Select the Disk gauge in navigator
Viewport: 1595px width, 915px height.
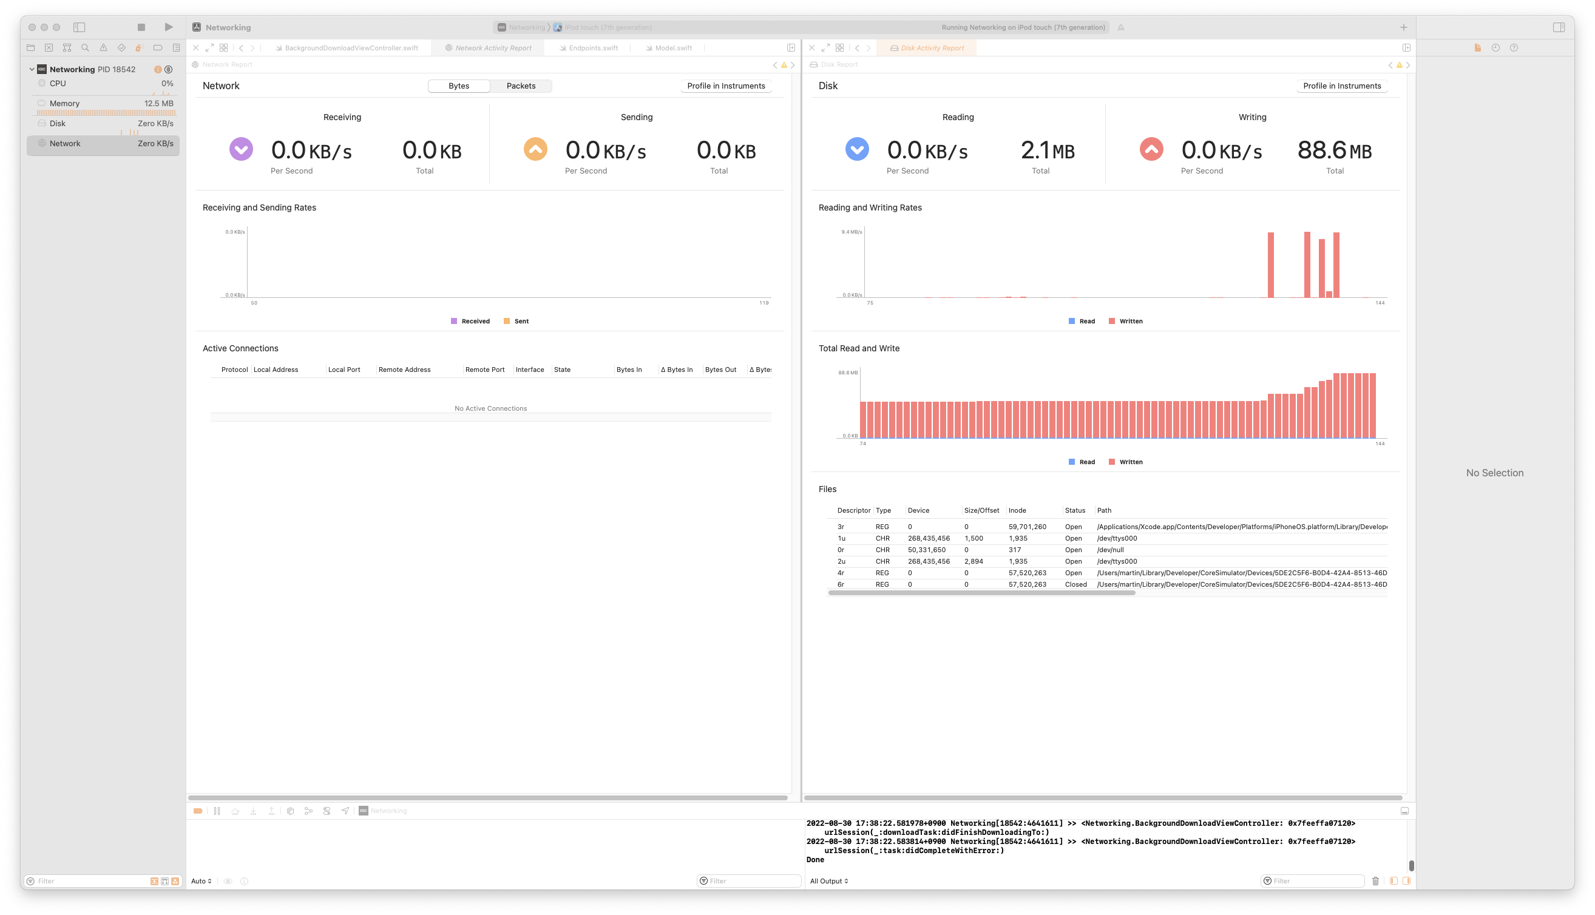pyautogui.click(x=104, y=123)
